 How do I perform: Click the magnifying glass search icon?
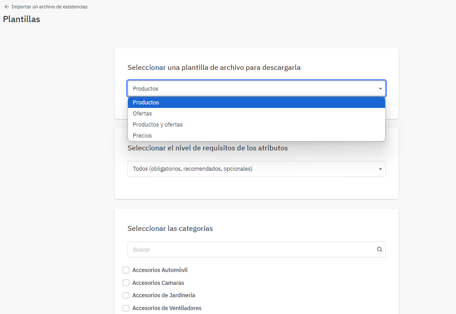(x=379, y=249)
